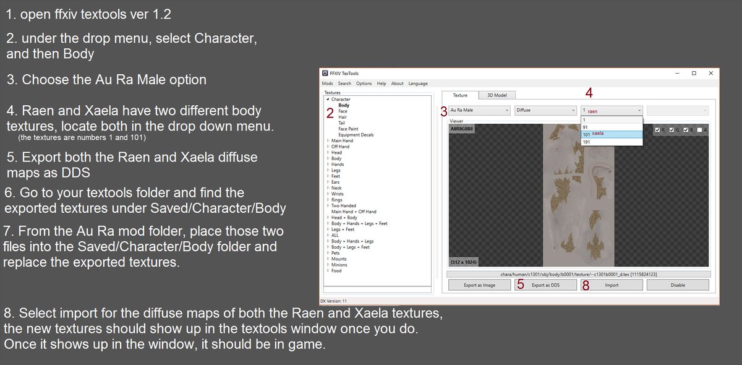Open the About menu
Viewport: 742px width, 365px height.
[397, 84]
